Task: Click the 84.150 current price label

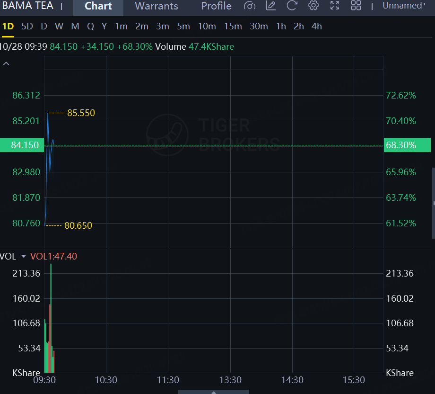Action: coord(22,145)
